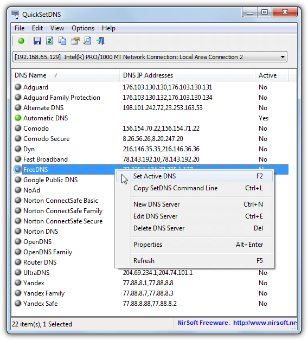Click the QuickSetDNS title bar app icon
This screenshot has height=340, width=308.
coord(15,14)
